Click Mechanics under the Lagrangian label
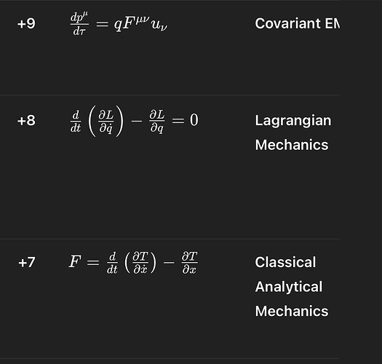Screen dimensions: 382x364 (292, 145)
